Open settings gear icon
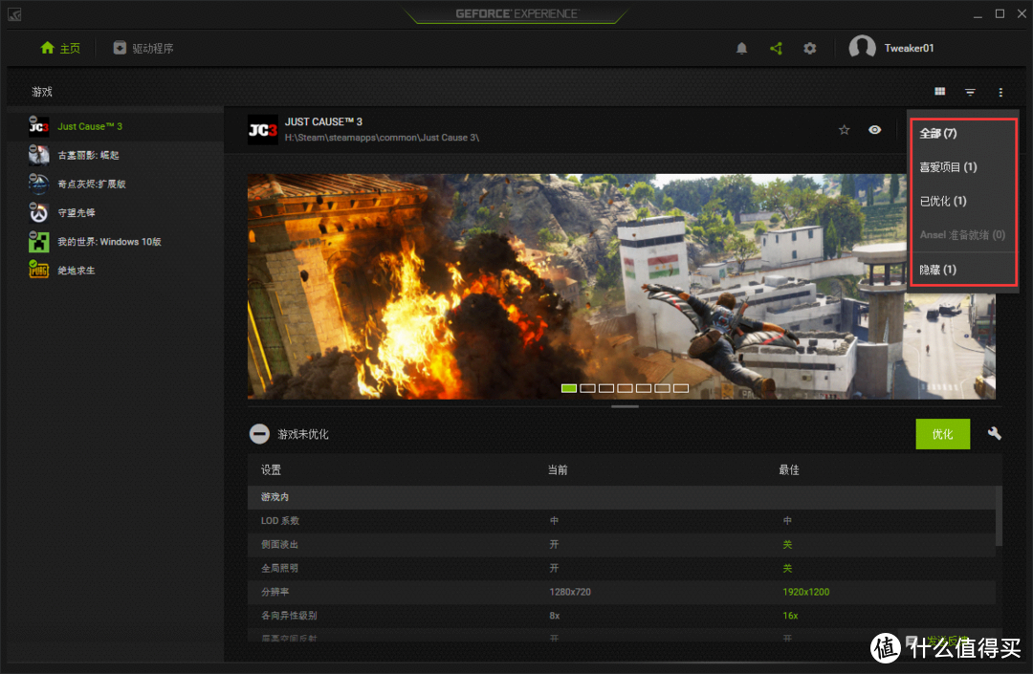 (810, 48)
